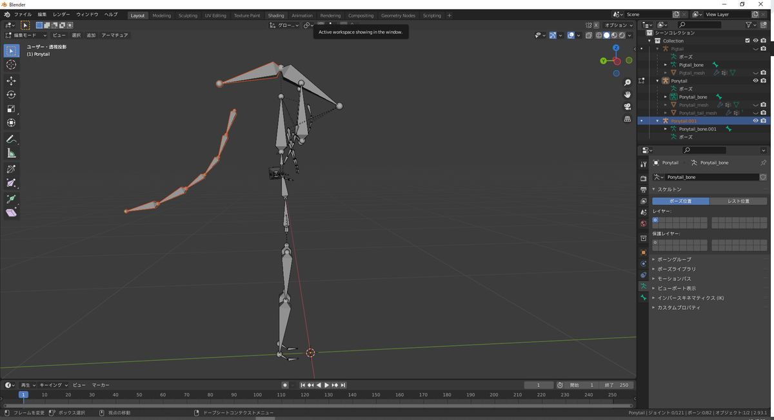Image resolution: width=774 pixels, height=420 pixels.
Task: Open the Output properties tab
Action: click(643, 190)
